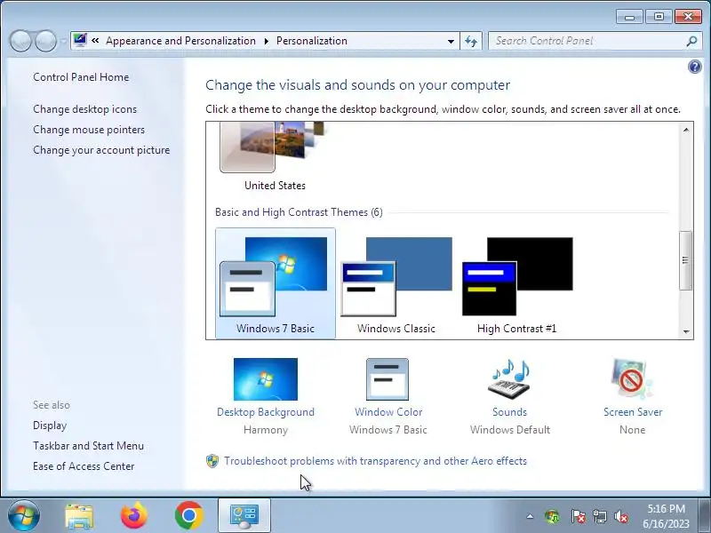Click the refresh arrows button in address bar

471,41
